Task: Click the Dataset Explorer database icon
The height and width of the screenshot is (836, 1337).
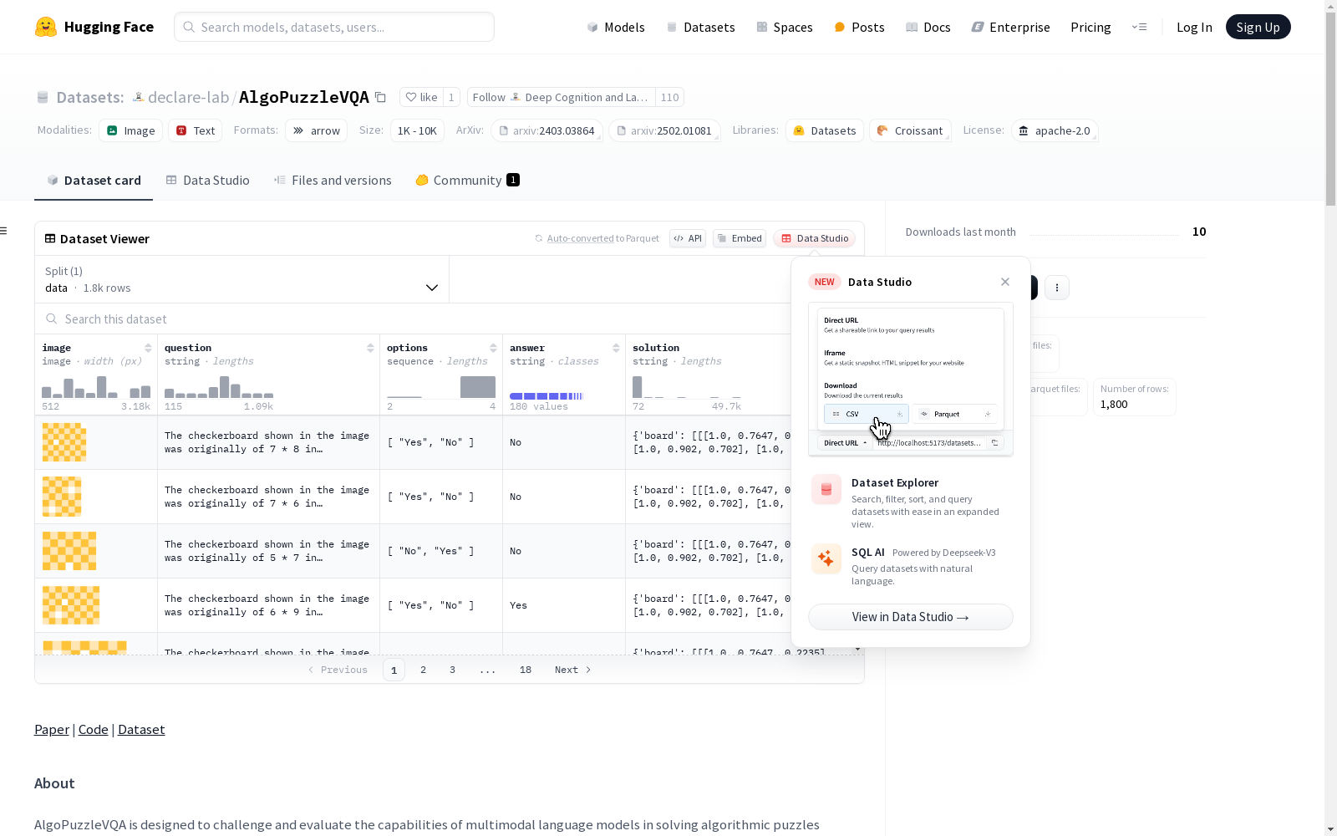Action: [x=826, y=490]
